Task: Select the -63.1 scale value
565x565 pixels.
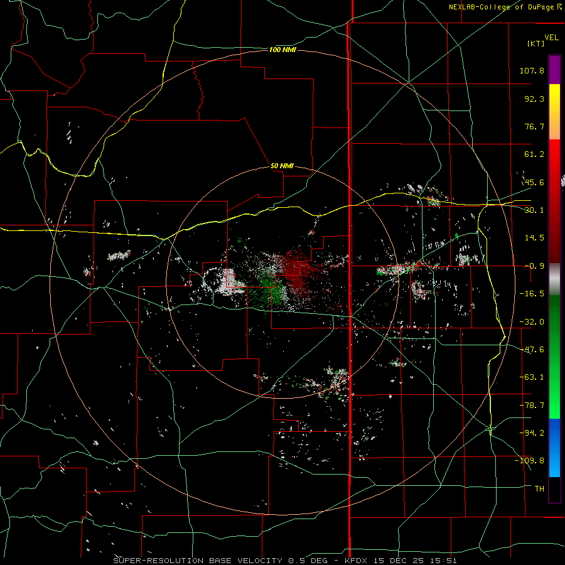Action: 532,377
